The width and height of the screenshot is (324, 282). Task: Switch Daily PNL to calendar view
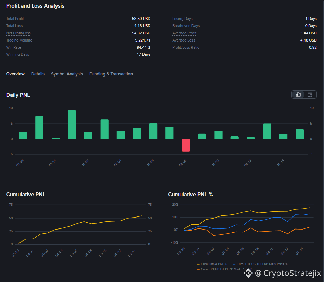(x=310, y=95)
